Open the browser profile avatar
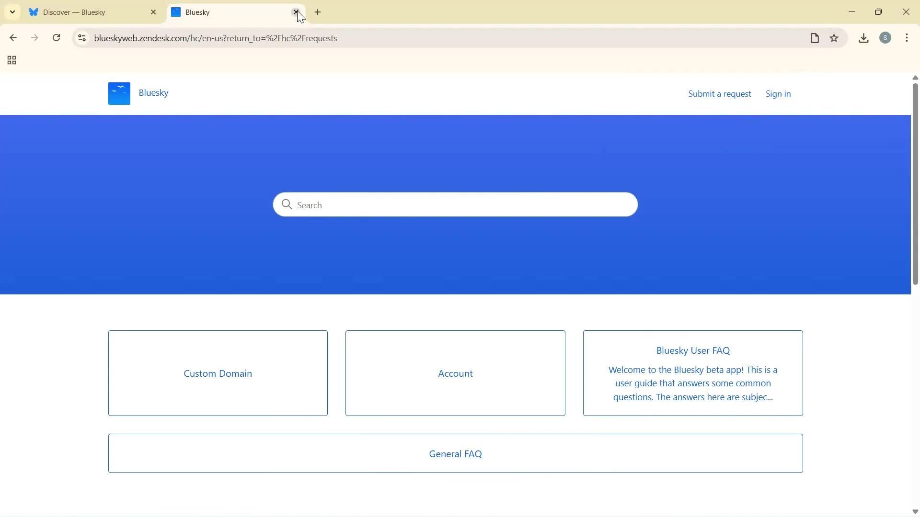Viewport: 920px width, 517px height. click(886, 38)
